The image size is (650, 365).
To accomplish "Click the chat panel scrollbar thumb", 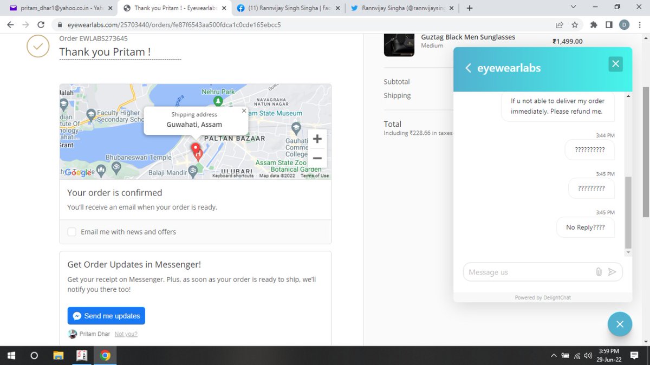I will click(x=628, y=212).
